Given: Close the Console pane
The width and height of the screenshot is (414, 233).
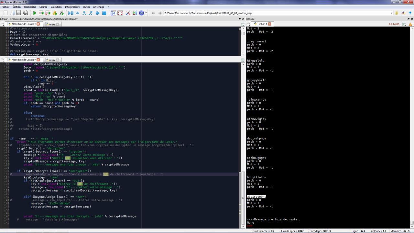Looking at the screenshot, I should (x=412, y=19).
